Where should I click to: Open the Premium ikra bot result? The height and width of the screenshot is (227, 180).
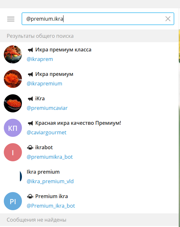[89, 201]
